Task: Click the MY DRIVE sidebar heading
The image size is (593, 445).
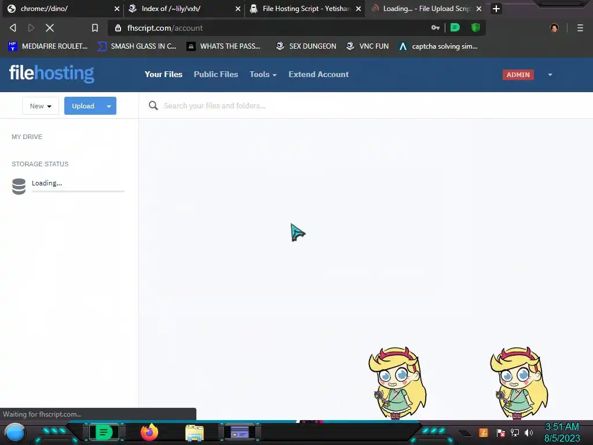Action: (27, 137)
